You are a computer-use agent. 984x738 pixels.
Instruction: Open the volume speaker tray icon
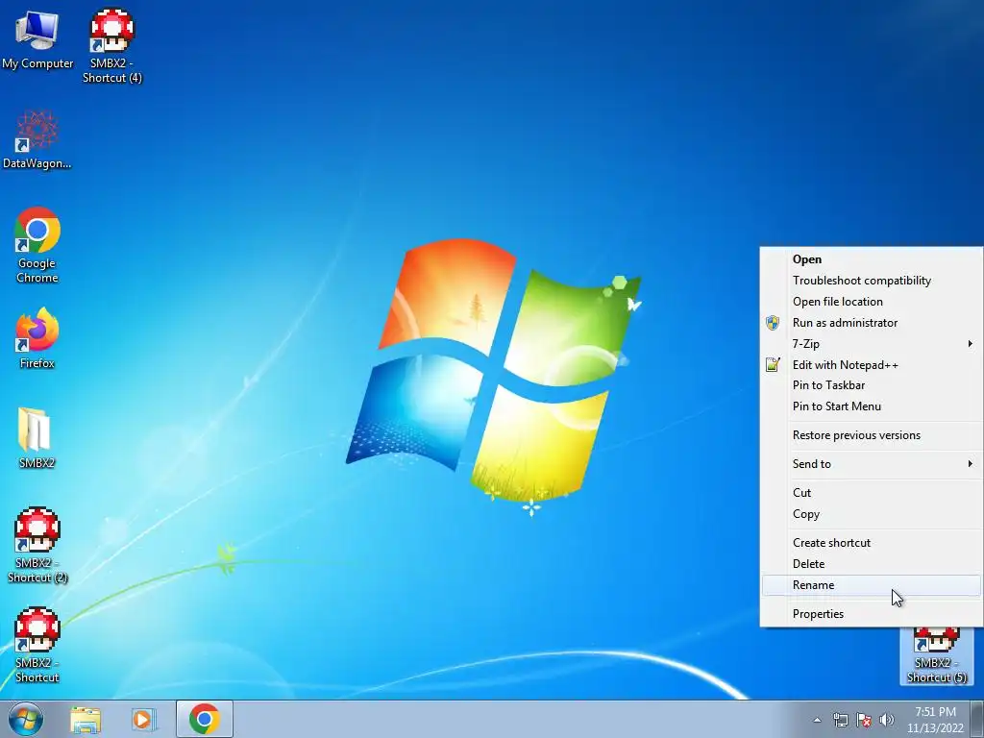887,720
